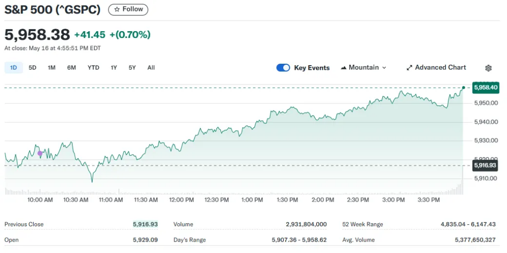Toggle the Key Events switch
The height and width of the screenshot is (253, 507).
pyautogui.click(x=283, y=68)
